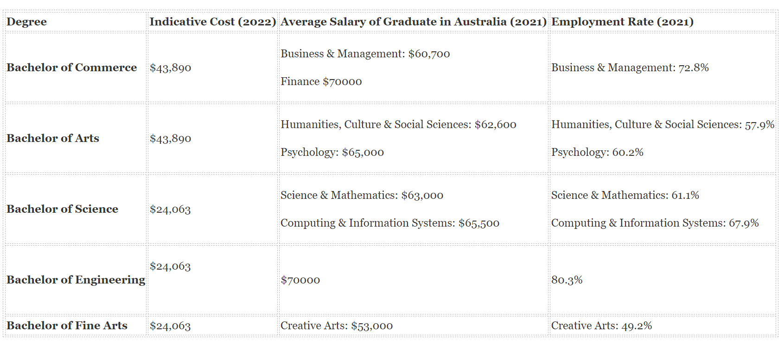This screenshot has width=784, height=345.
Task: Select the Bachelor of Commerce row label
Action: coord(72,68)
